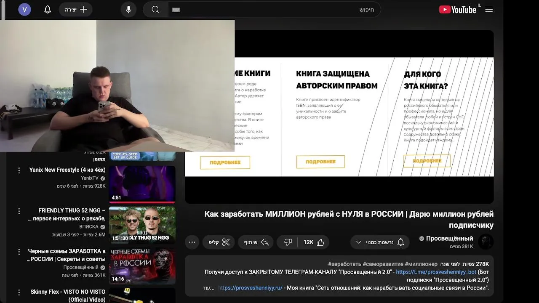539x303 pixels.
Task: Click the #саморазвитие hashtag
Action: point(383,264)
